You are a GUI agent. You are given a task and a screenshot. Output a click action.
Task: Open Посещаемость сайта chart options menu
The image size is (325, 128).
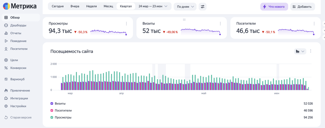pos(311,51)
